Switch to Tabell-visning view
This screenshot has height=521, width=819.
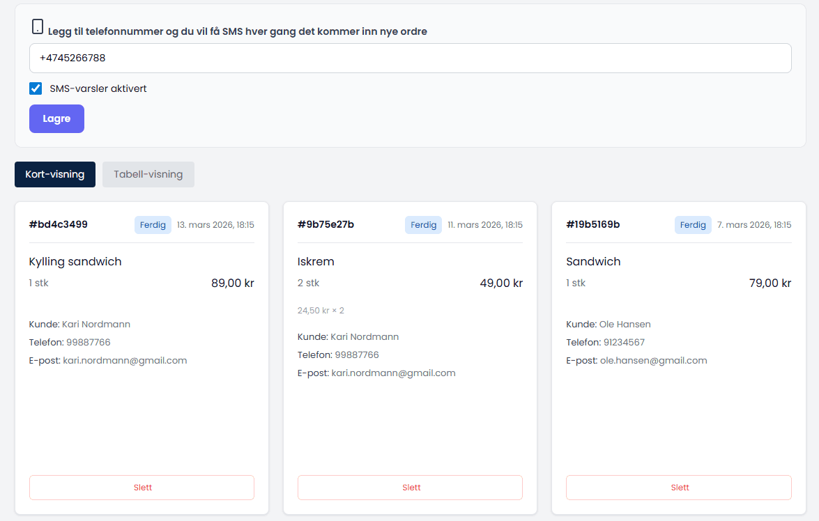click(148, 174)
